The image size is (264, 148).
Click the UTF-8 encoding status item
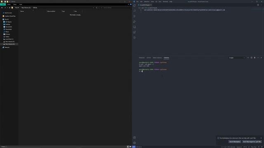[x=245, y=147]
